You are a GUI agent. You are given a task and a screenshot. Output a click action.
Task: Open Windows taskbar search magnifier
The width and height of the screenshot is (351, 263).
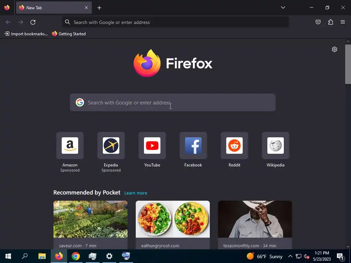(25, 256)
